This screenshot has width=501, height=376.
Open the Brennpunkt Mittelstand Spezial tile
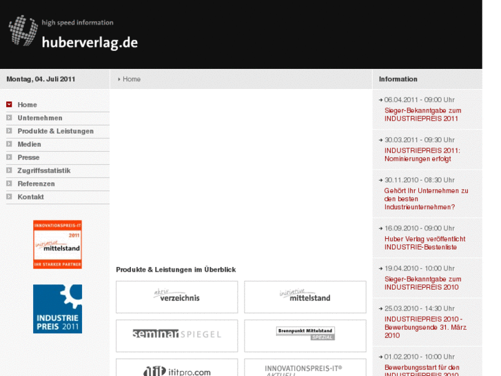tap(305, 336)
